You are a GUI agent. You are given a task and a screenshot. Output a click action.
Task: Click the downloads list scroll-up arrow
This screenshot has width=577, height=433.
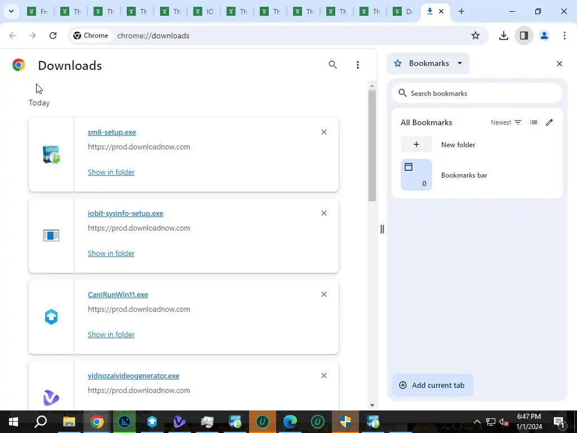[372, 86]
